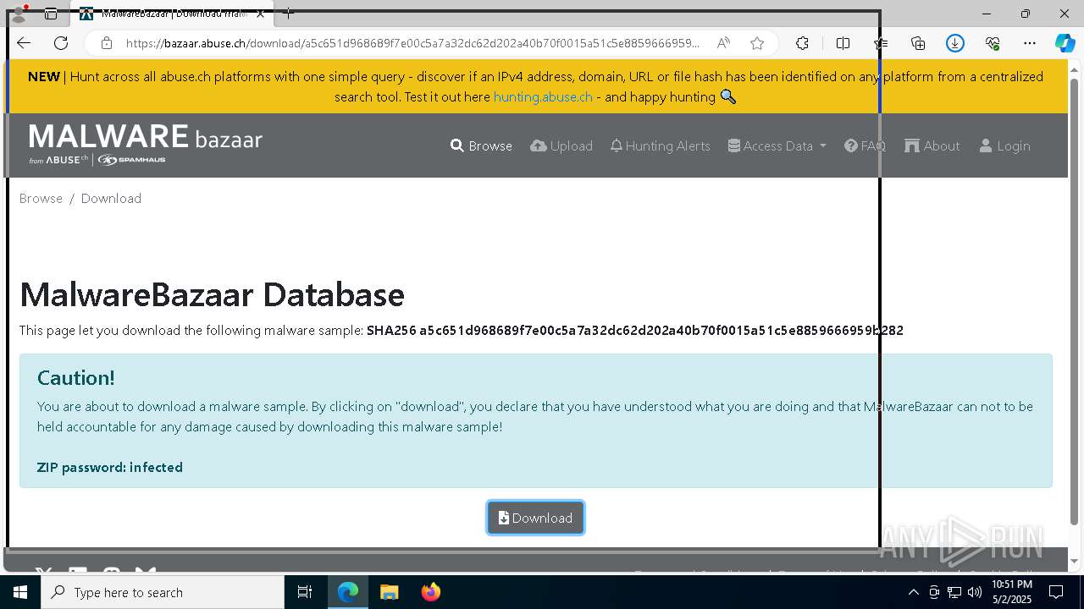The width and height of the screenshot is (1084, 609).
Task: Follow the hunting.abuse.ch link
Action: tap(543, 96)
